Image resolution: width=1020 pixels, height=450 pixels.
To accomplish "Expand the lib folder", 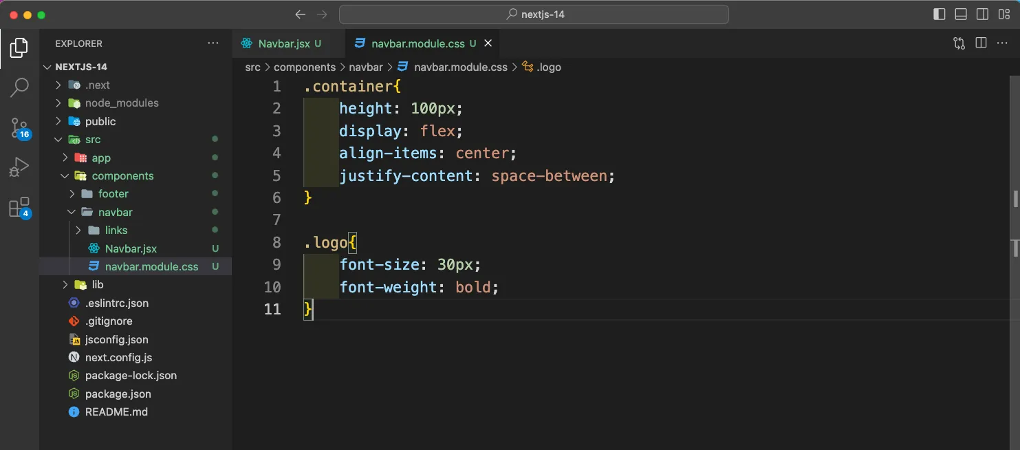I will pyautogui.click(x=135, y=284).
